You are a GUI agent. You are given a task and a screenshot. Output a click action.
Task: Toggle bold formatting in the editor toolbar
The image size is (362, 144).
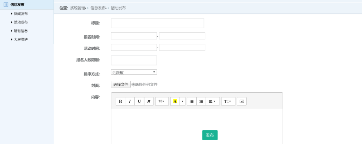120,101
